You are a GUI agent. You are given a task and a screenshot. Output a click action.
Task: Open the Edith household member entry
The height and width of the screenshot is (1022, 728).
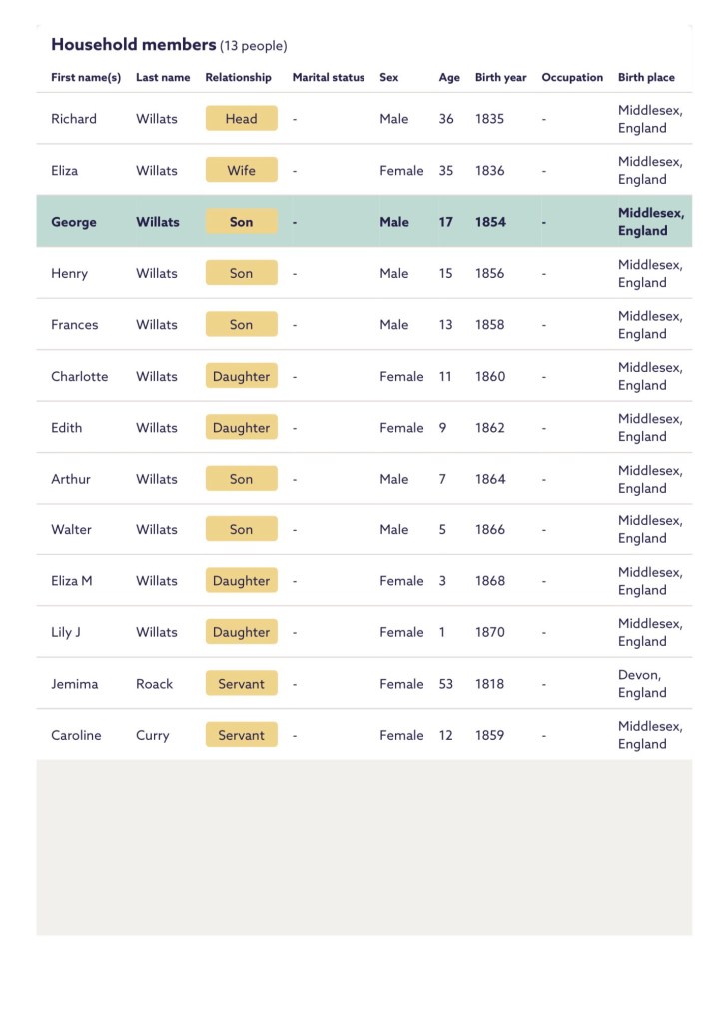[x=67, y=428]
